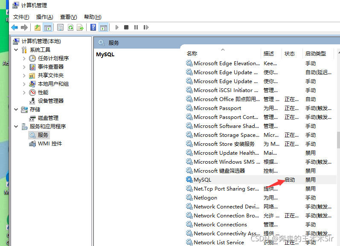Image resolution: width=340 pixels, height=246 pixels.
Task: Click the 性能 gauge icon
Action: [32, 93]
